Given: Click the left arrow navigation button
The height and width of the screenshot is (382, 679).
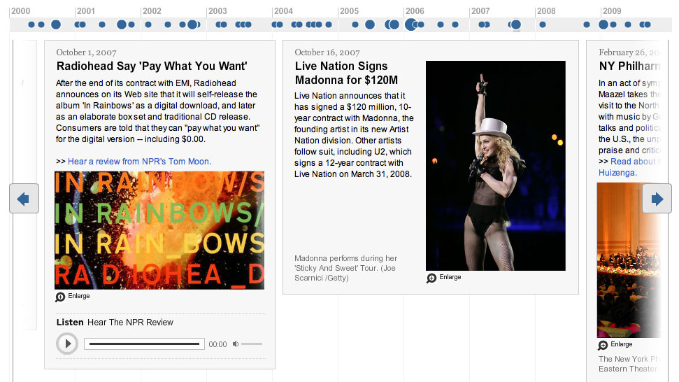Looking at the screenshot, I should click(x=24, y=199).
